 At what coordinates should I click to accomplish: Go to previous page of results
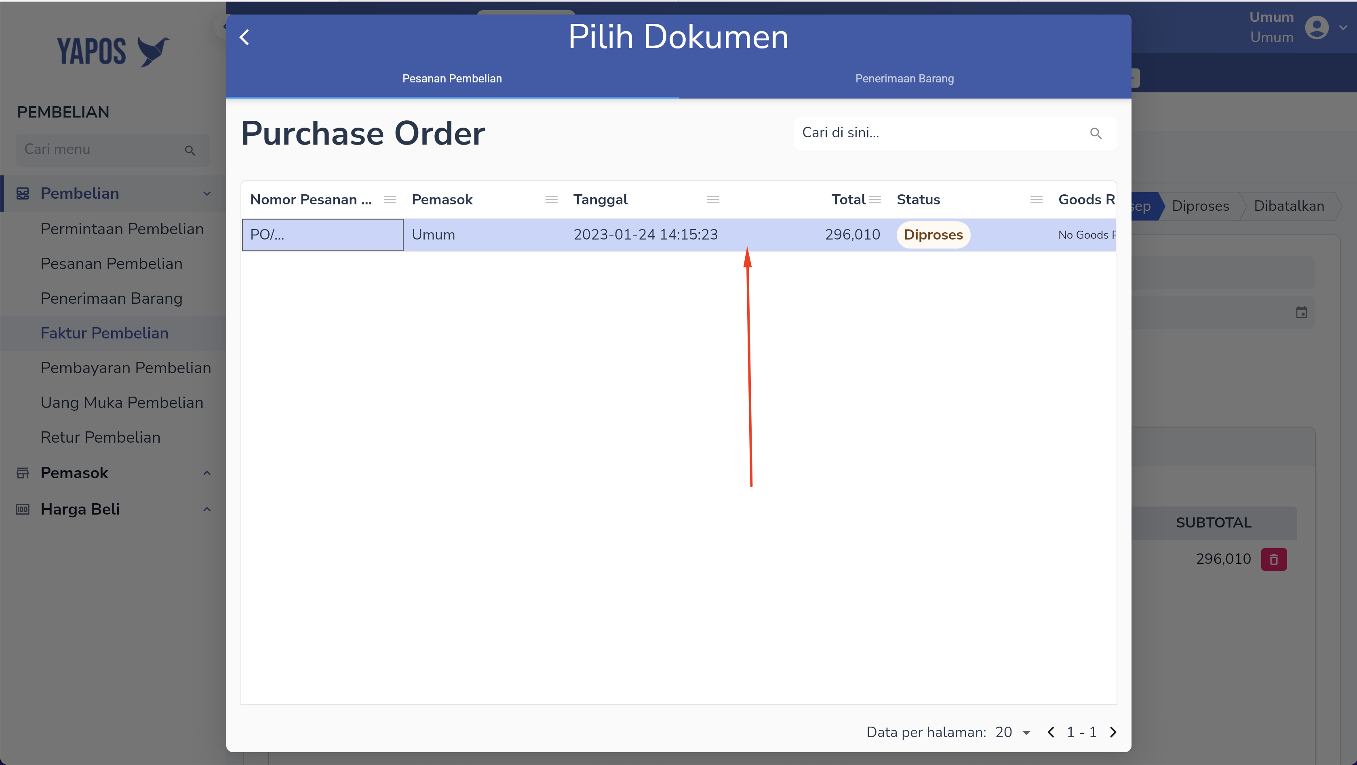pyautogui.click(x=1051, y=732)
